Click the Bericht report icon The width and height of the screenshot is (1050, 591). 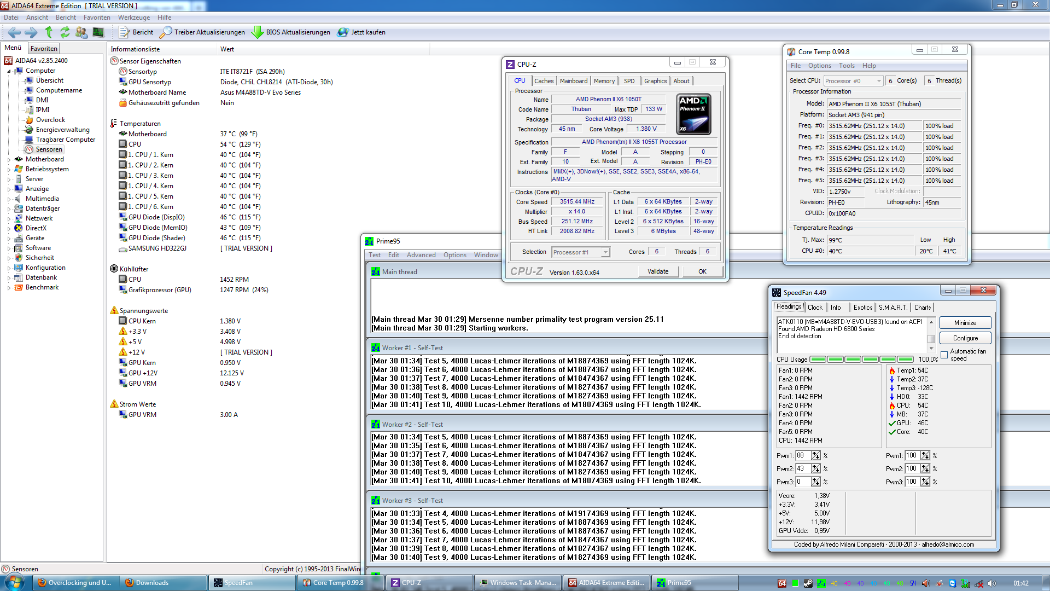(125, 32)
